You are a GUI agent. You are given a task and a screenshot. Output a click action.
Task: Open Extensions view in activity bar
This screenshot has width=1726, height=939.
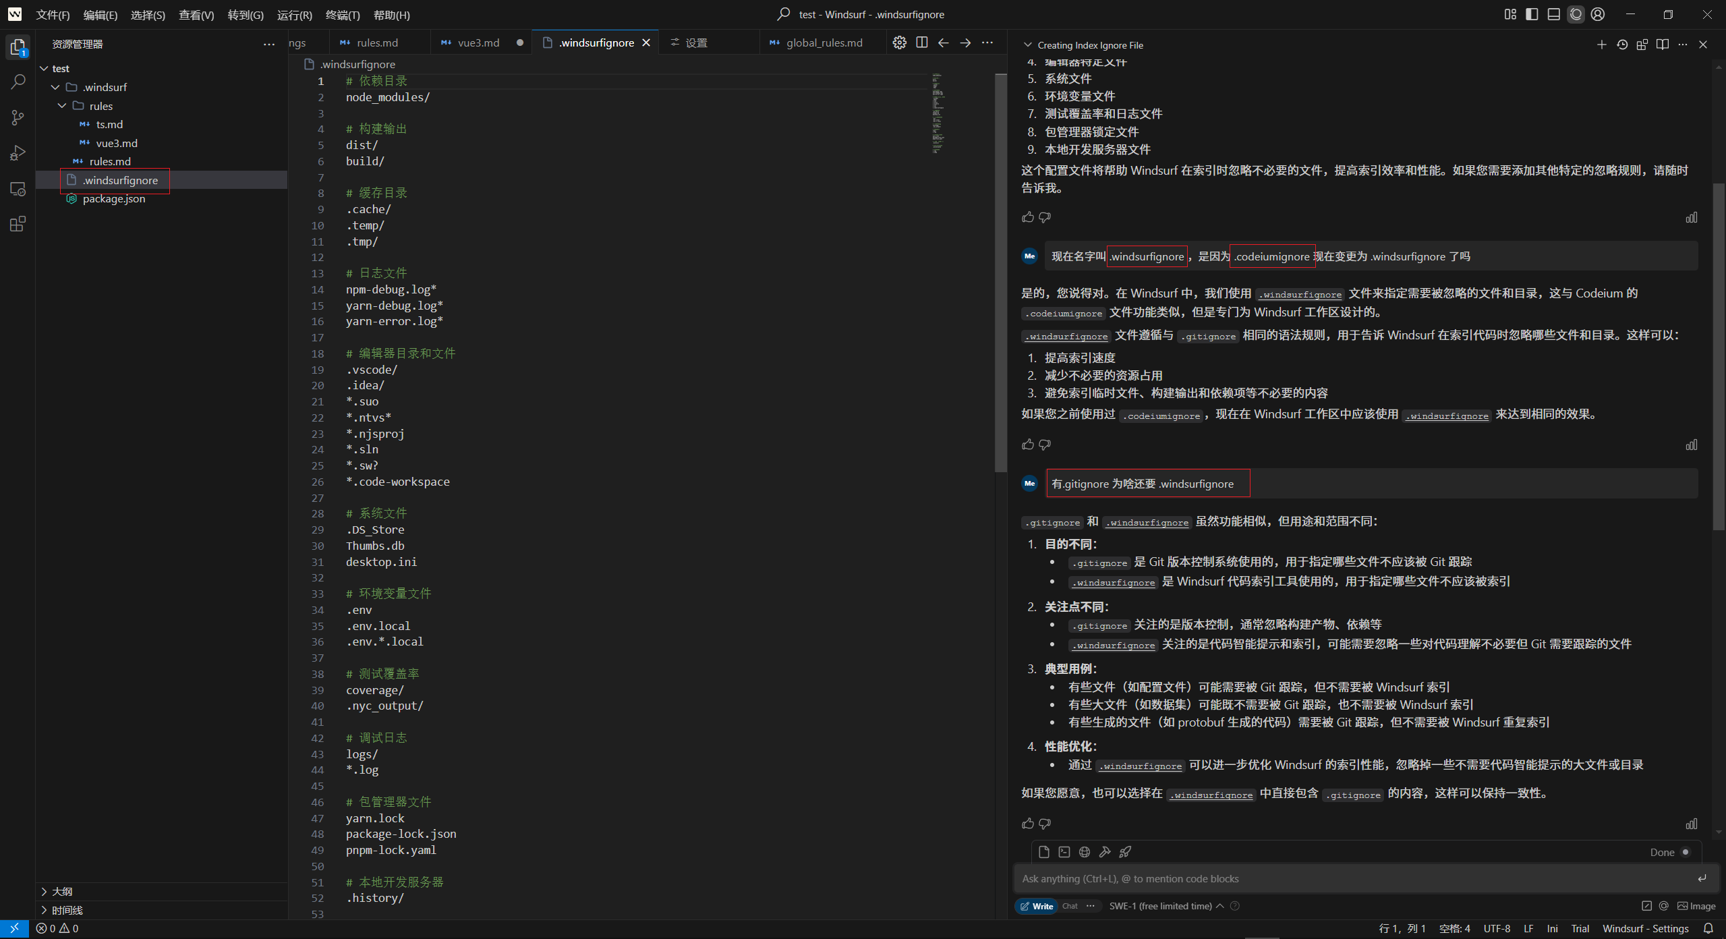pos(18,224)
